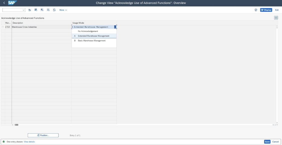Click the Select Block icon
Image resolution: width=282 pixels, height=145 pixels.
[42, 10]
